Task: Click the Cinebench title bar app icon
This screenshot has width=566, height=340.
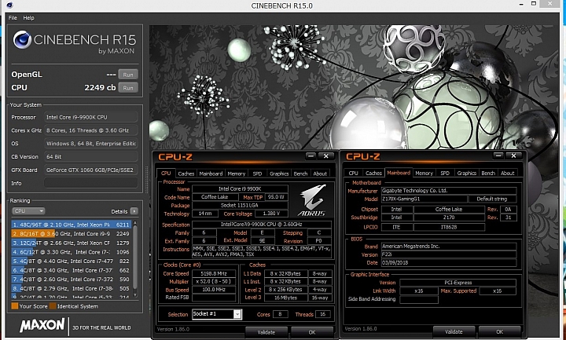Action: tap(9, 5)
